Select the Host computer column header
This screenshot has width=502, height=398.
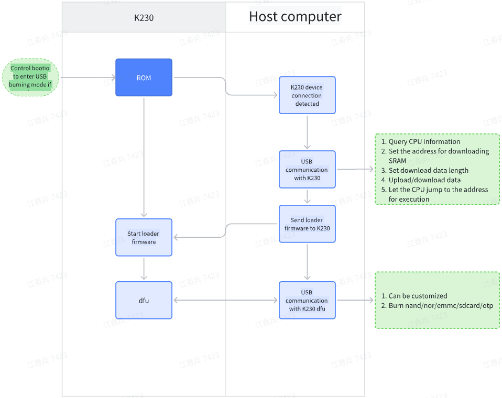[x=295, y=17]
